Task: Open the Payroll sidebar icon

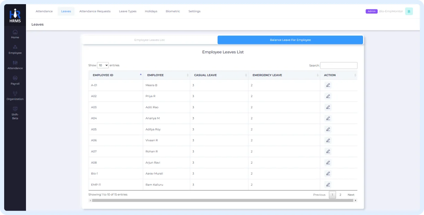Action: [15, 80]
